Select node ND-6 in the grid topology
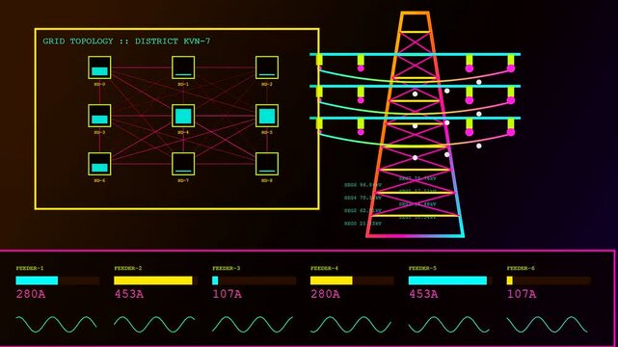The height and width of the screenshot is (347, 618). click(x=99, y=164)
